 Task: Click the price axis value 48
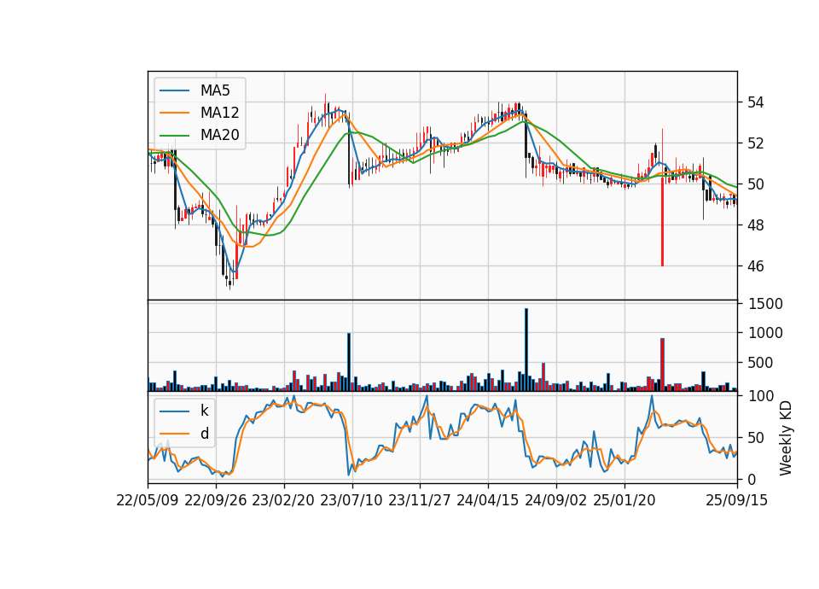[755, 225]
